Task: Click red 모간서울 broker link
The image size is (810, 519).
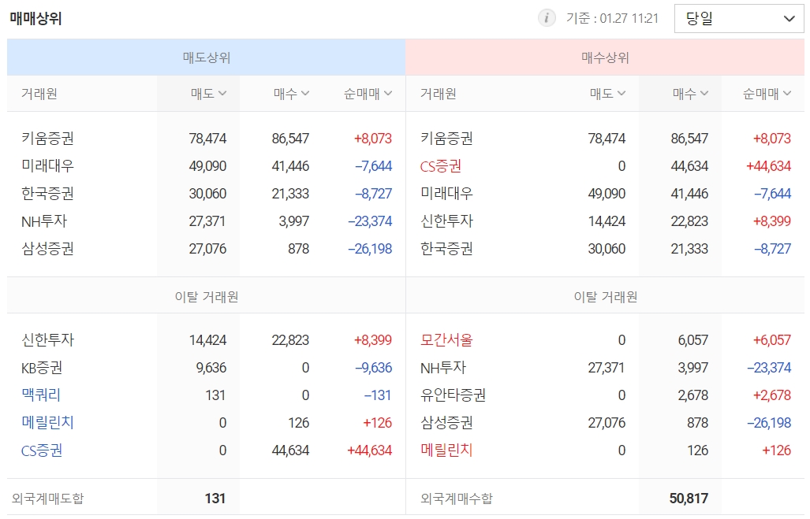Action: [x=446, y=340]
